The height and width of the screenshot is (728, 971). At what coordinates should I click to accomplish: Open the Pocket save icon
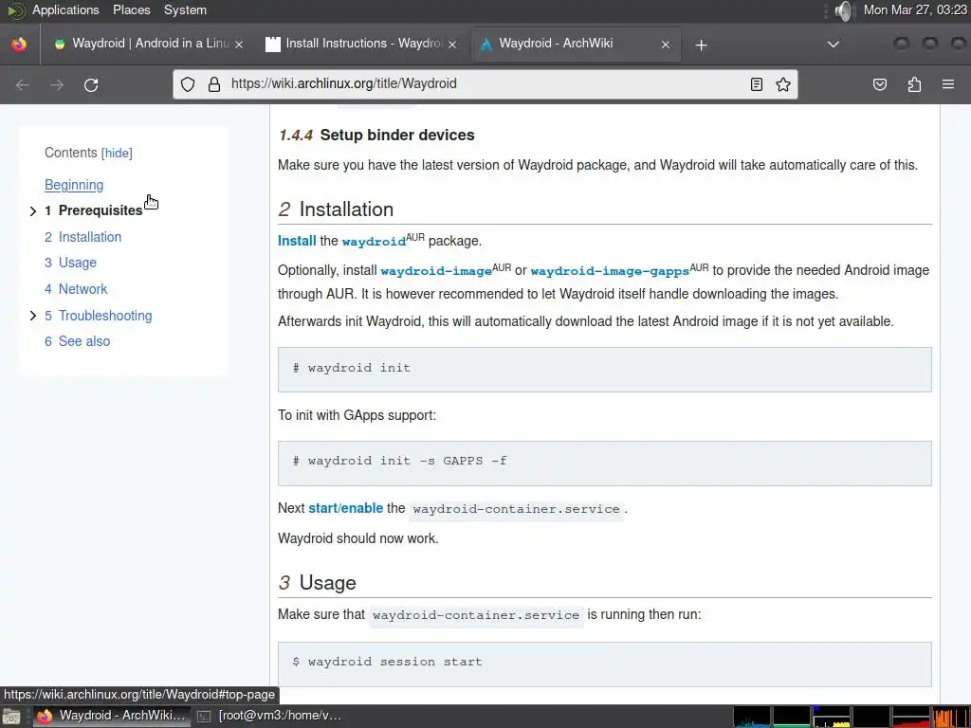point(879,84)
